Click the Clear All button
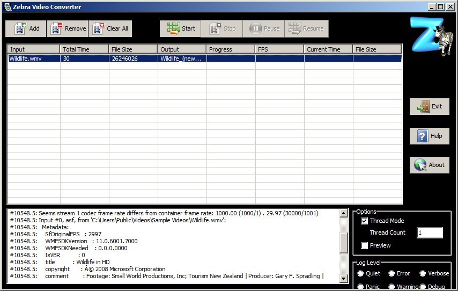458x291 pixels. (x=110, y=28)
